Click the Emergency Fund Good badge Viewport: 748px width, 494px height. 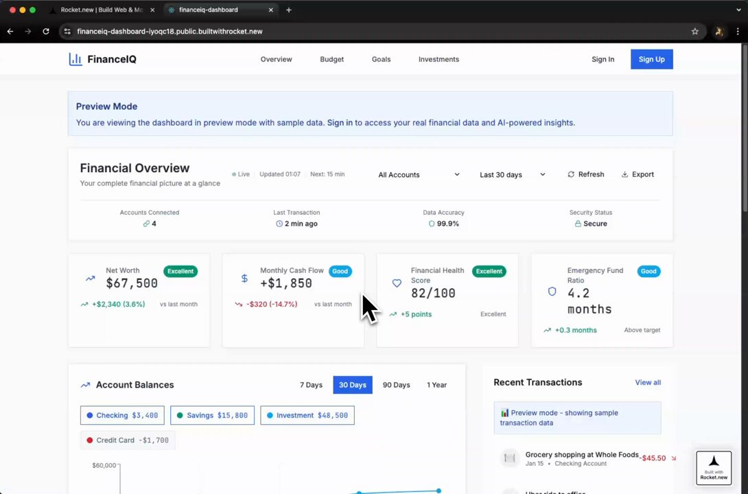click(x=648, y=271)
